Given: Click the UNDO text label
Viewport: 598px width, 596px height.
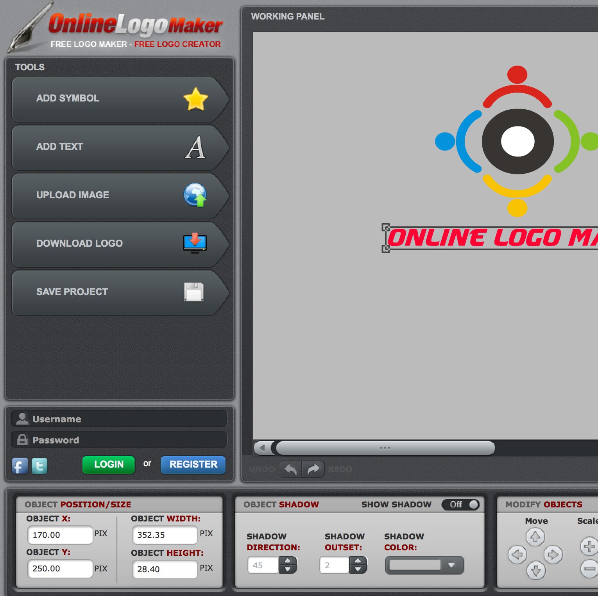Looking at the screenshot, I should pyautogui.click(x=262, y=469).
